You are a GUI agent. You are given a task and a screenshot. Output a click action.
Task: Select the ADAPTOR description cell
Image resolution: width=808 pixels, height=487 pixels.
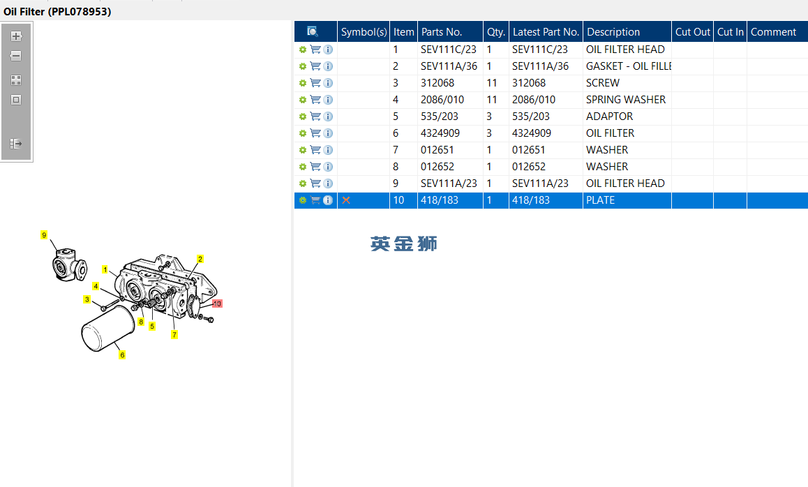click(x=627, y=117)
